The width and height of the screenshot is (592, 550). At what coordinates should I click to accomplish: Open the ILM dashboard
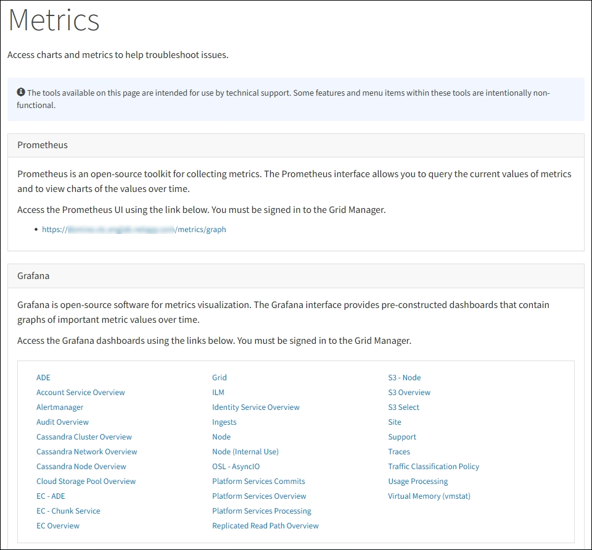[x=218, y=393]
